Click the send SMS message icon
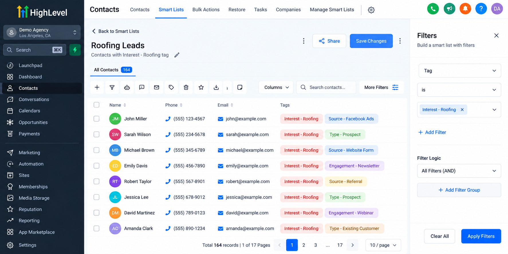This screenshot has height=254, width=508. [142, 87]
